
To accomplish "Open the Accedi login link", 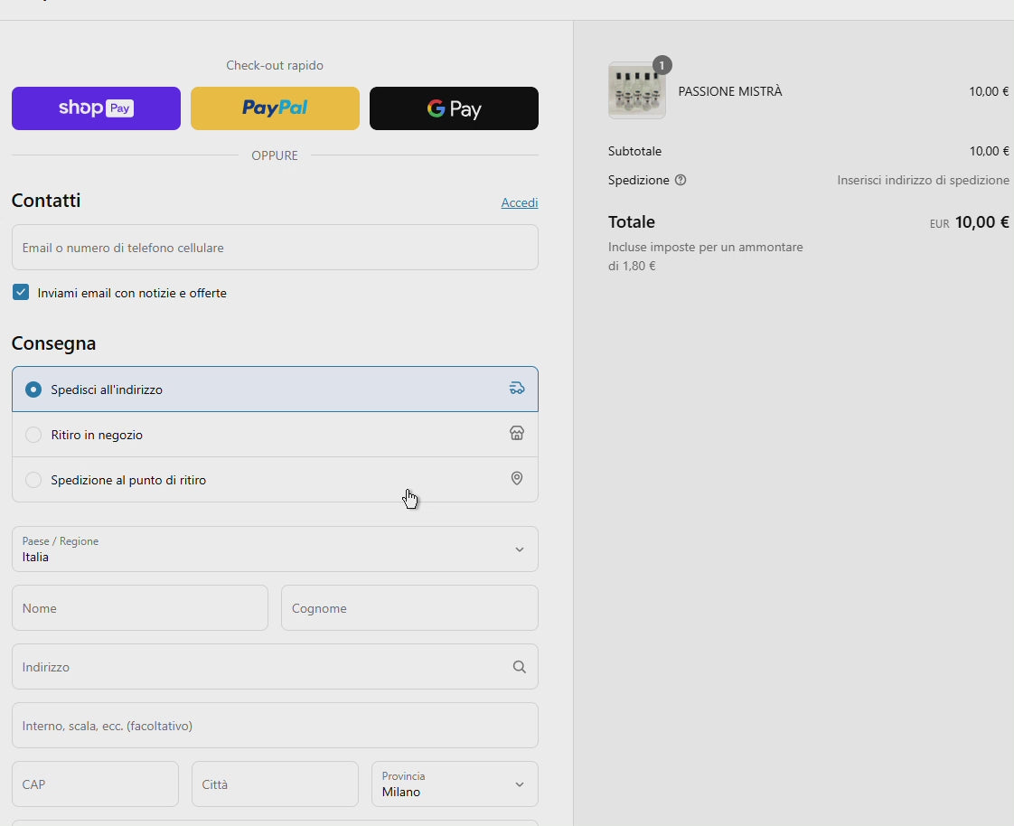I will (520, 202).
